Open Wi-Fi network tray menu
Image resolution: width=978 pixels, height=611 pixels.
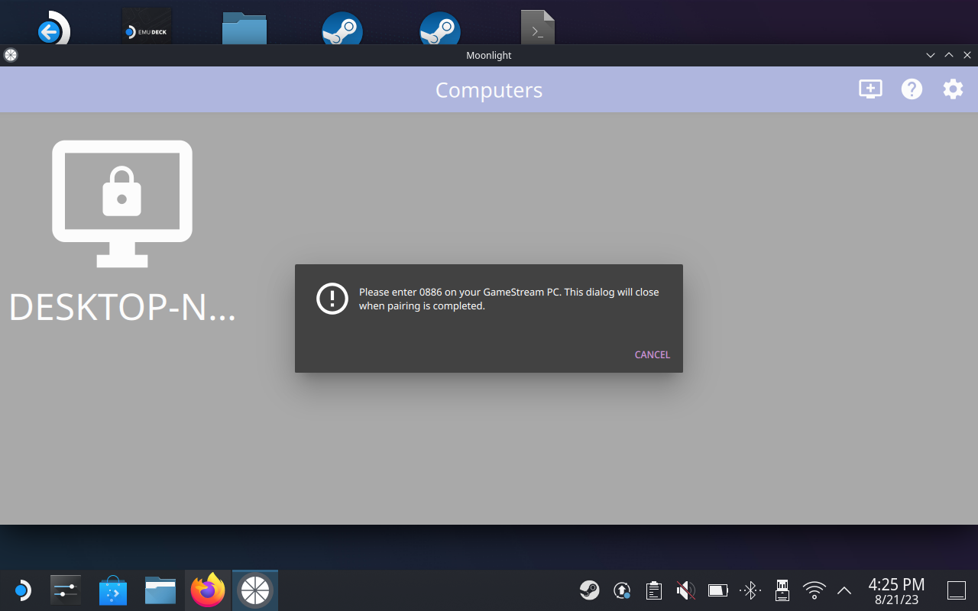tap(814, 590)
